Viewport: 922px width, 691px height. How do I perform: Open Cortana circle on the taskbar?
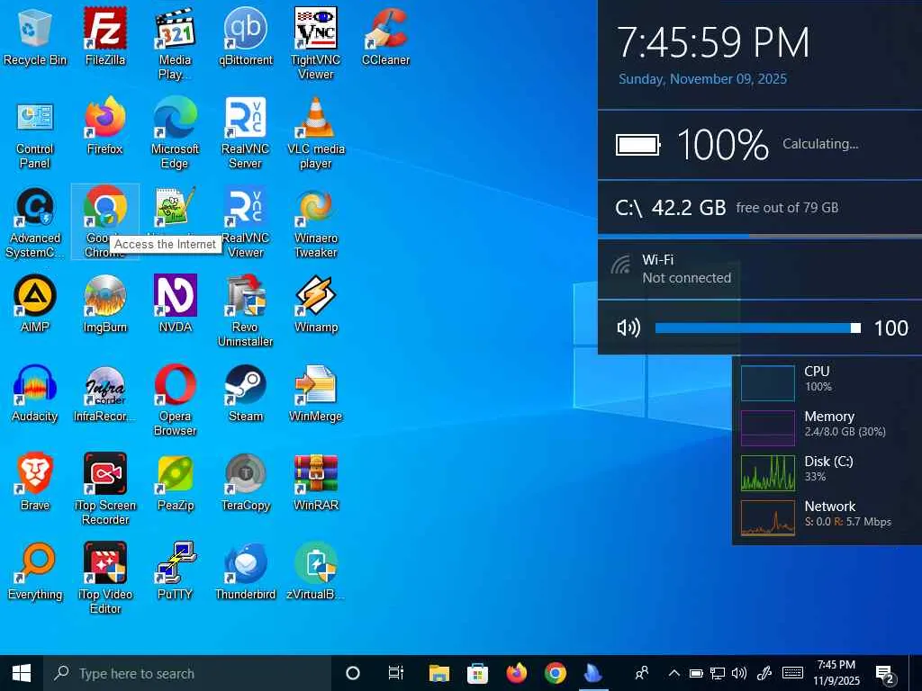click(x=353, y=673)
